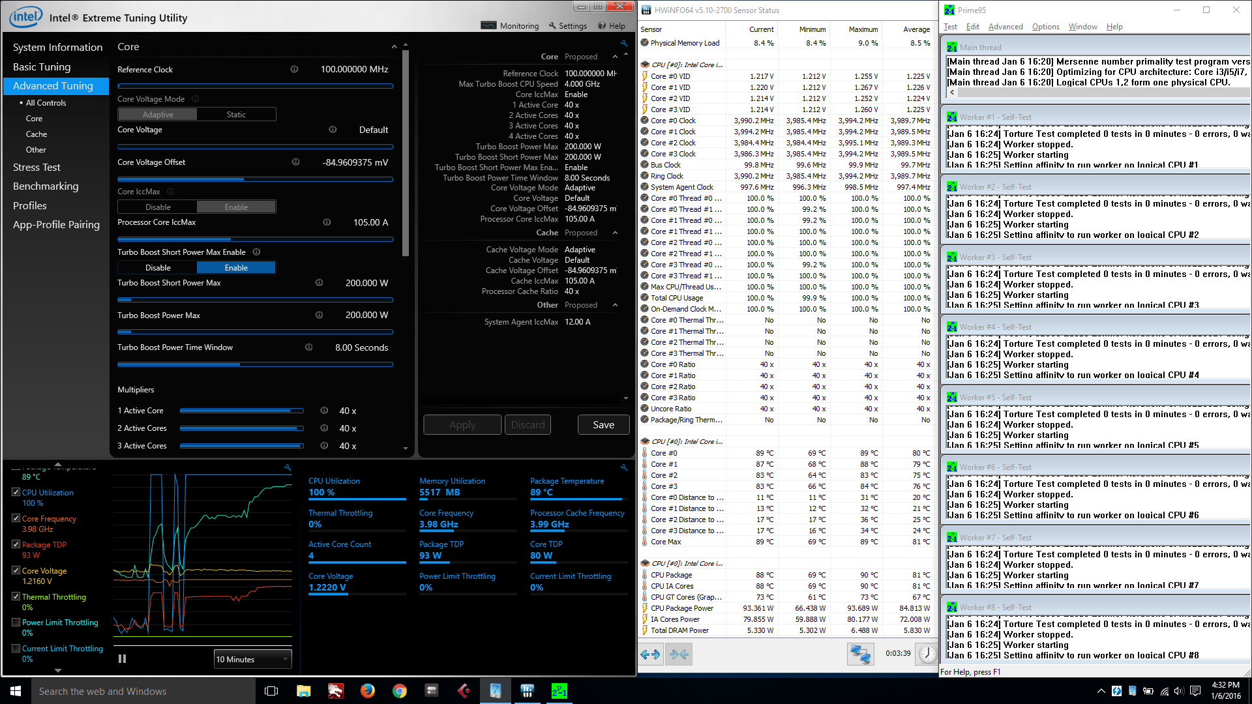Click the Core Voltage Offset info icon
This screenshot has width=1252, height=704.
click(x=295, y=162)
